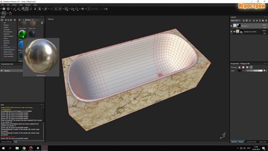Open the File menu
The image size is (268, 151).
pyautogui.click(x=3, y=5)
